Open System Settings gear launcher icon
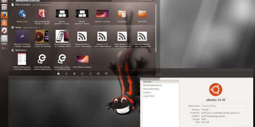This screenshot has height=127, width=255. click(x=4, y=38)
